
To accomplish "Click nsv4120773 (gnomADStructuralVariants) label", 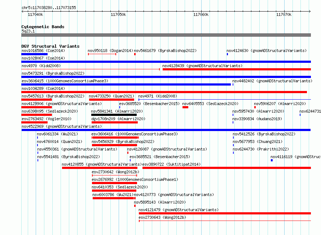I will [174, 195].
